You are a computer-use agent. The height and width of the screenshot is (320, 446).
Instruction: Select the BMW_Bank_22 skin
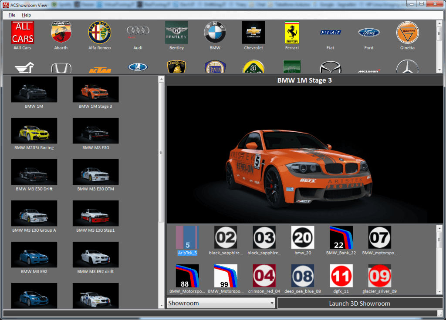pyautogui.click(x=341, y=237)
